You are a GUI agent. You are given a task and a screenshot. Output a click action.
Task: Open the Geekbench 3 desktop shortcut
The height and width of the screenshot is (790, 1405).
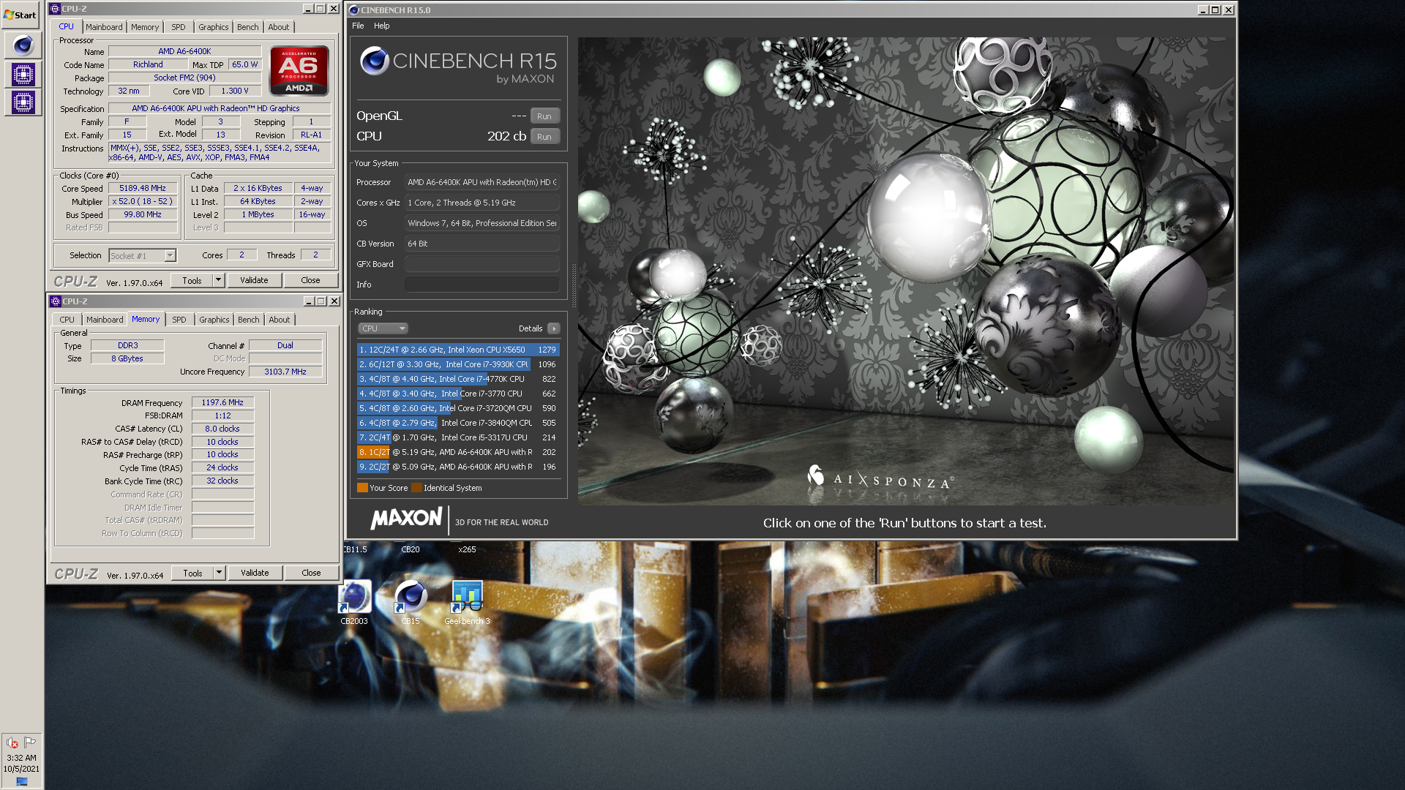click(467, 603)
